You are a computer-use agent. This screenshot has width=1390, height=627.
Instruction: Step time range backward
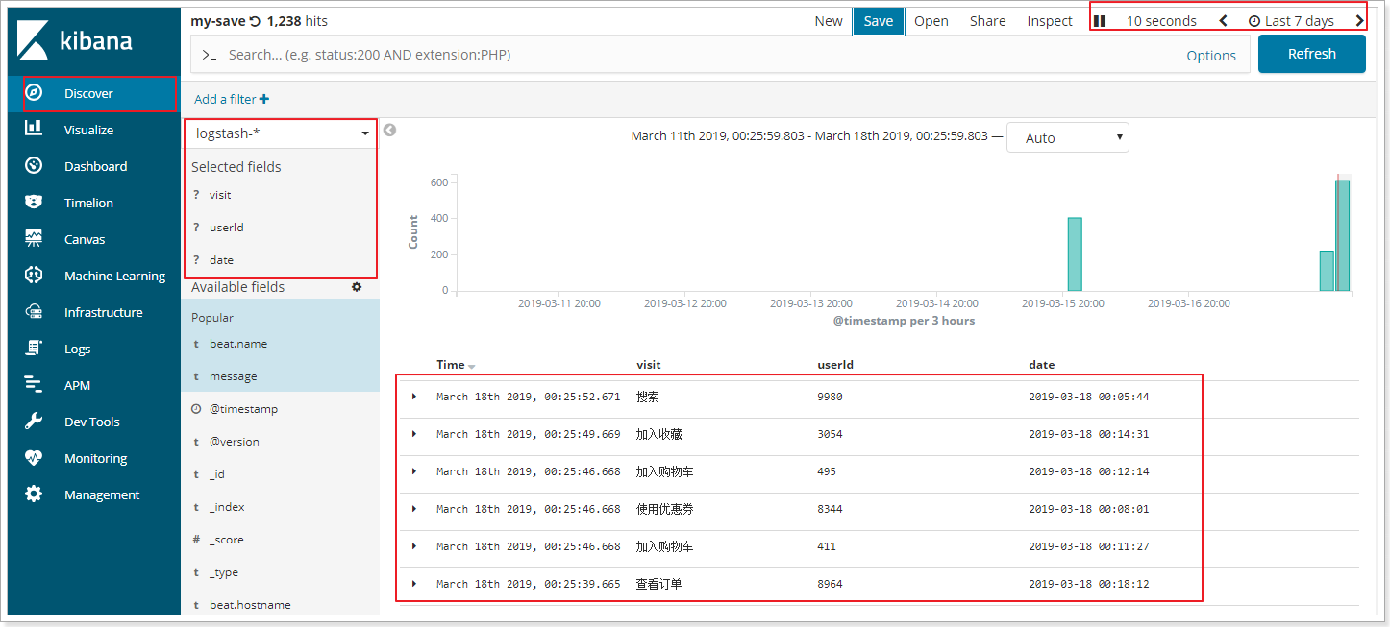click(1223, 21)
